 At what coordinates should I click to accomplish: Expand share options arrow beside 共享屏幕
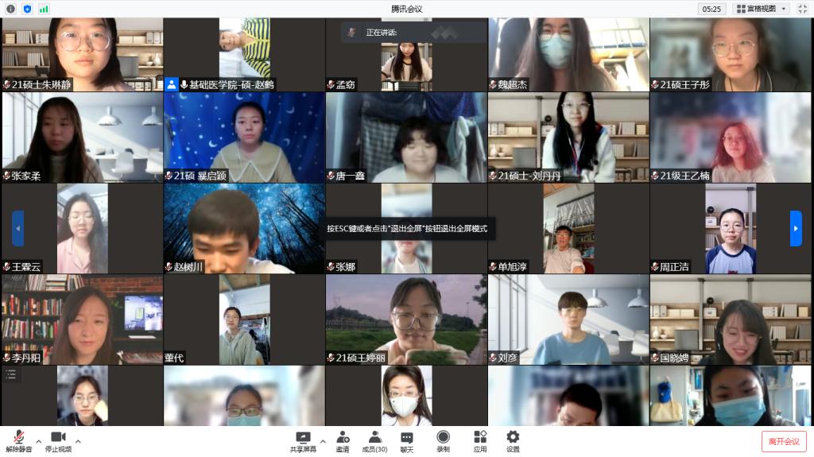click(323, 441)
